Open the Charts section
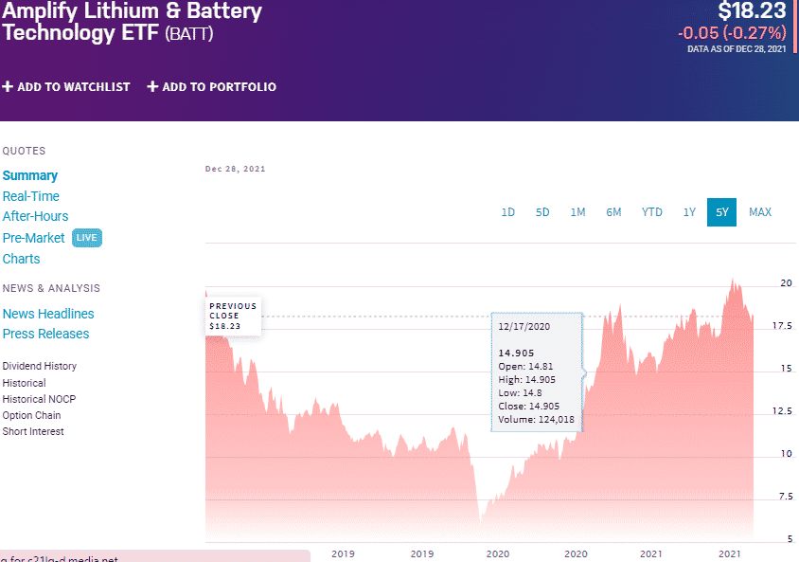The height and width of the screenshot is (562, 799). click(21, 259)
